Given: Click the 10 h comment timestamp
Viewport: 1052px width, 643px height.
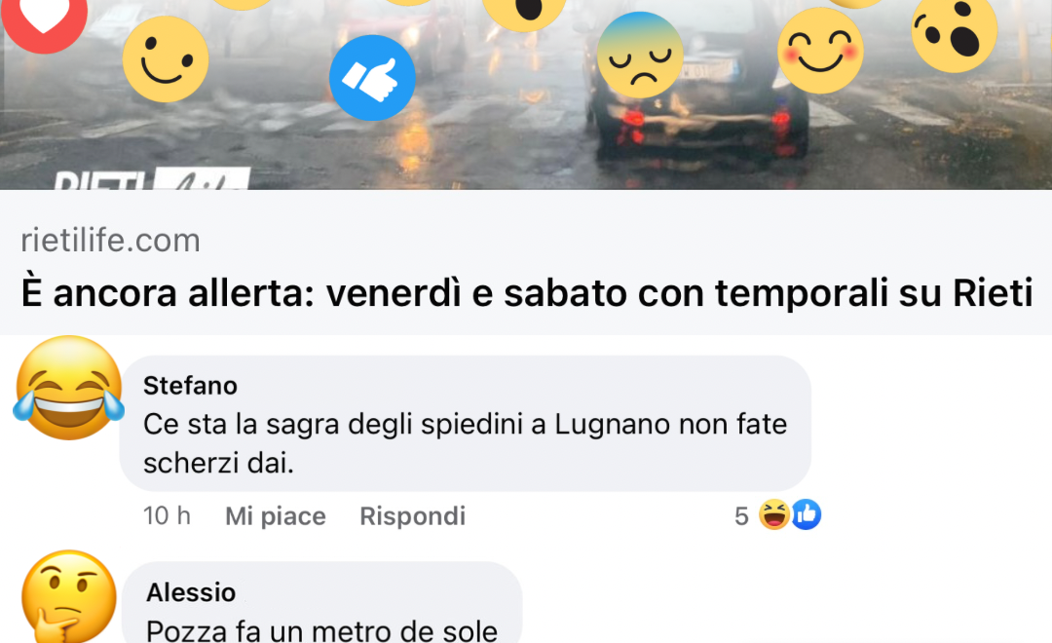Looking at the screenshot, I should point(168,516).
